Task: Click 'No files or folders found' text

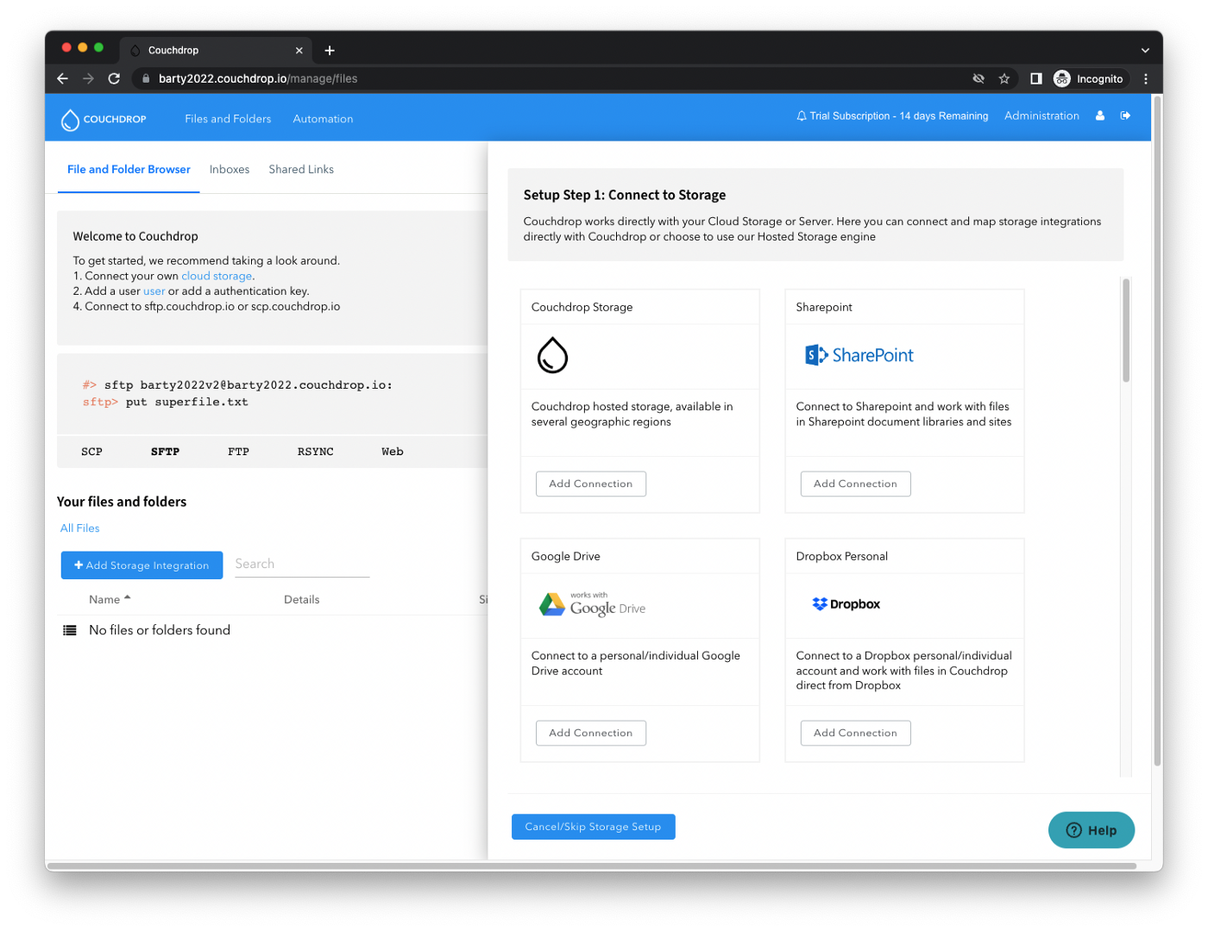Action: click(160, 631)
